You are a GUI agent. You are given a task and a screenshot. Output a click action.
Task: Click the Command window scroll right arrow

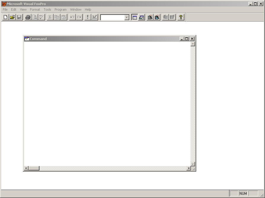[189, 168]
